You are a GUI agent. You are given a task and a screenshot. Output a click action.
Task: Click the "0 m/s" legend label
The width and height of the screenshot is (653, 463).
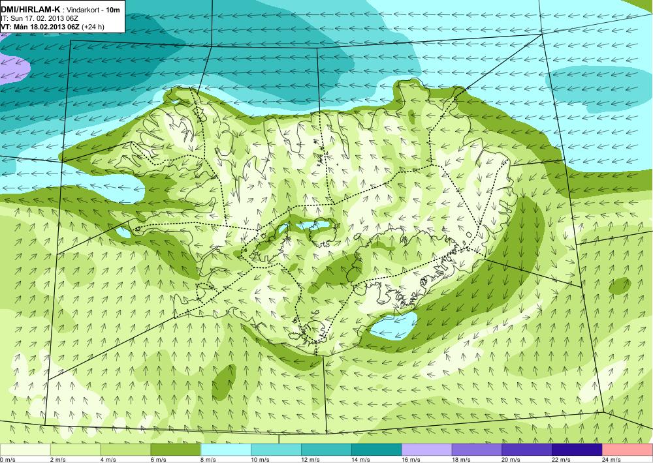[x=7, y=460]
